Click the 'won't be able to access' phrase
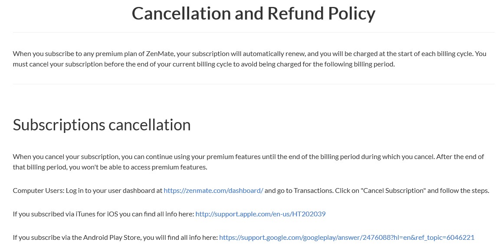The image size is (499, 252). click(116, 167)
